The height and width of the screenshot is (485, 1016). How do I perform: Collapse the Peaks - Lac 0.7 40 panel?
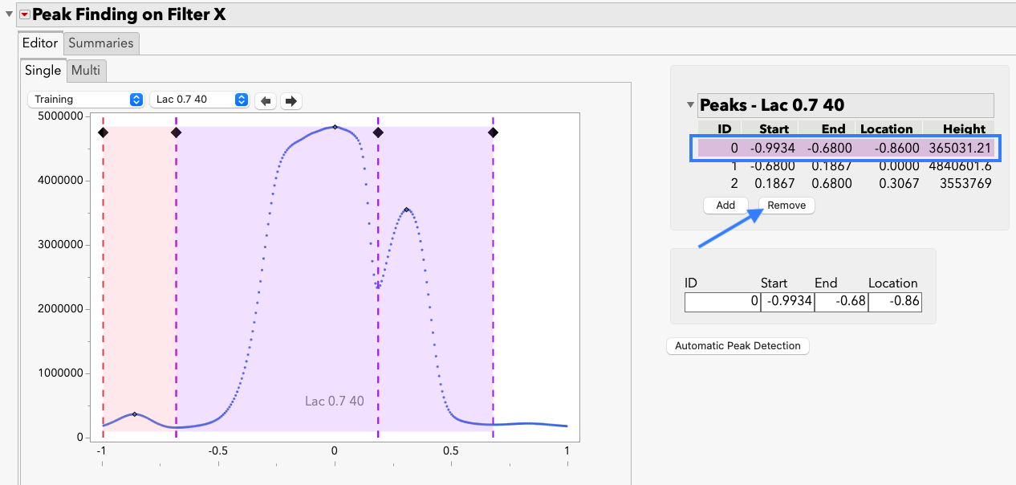[x=690, y=105]
